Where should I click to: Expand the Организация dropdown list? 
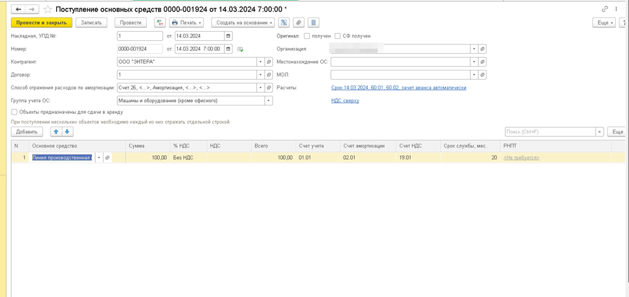coord(474,49)
